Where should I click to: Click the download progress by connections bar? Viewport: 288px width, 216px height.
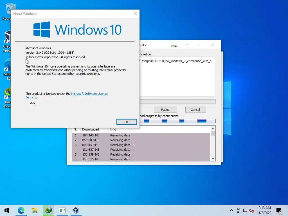tap(177, 121)
